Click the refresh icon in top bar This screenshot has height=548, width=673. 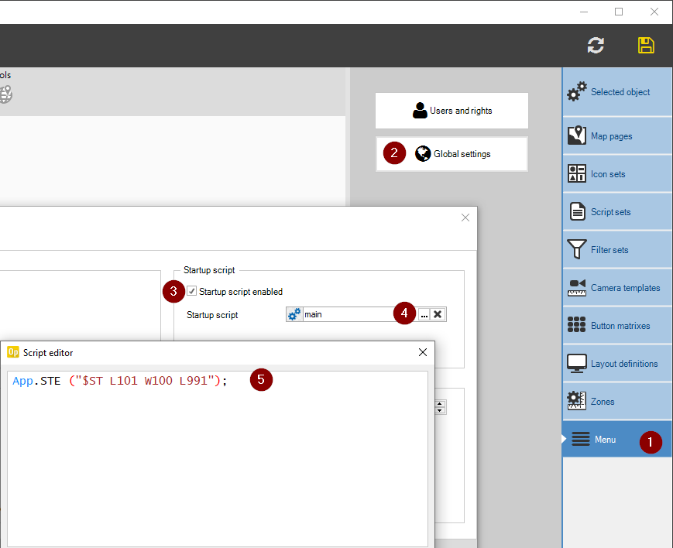pyautogui.click(x=596, y=46)
